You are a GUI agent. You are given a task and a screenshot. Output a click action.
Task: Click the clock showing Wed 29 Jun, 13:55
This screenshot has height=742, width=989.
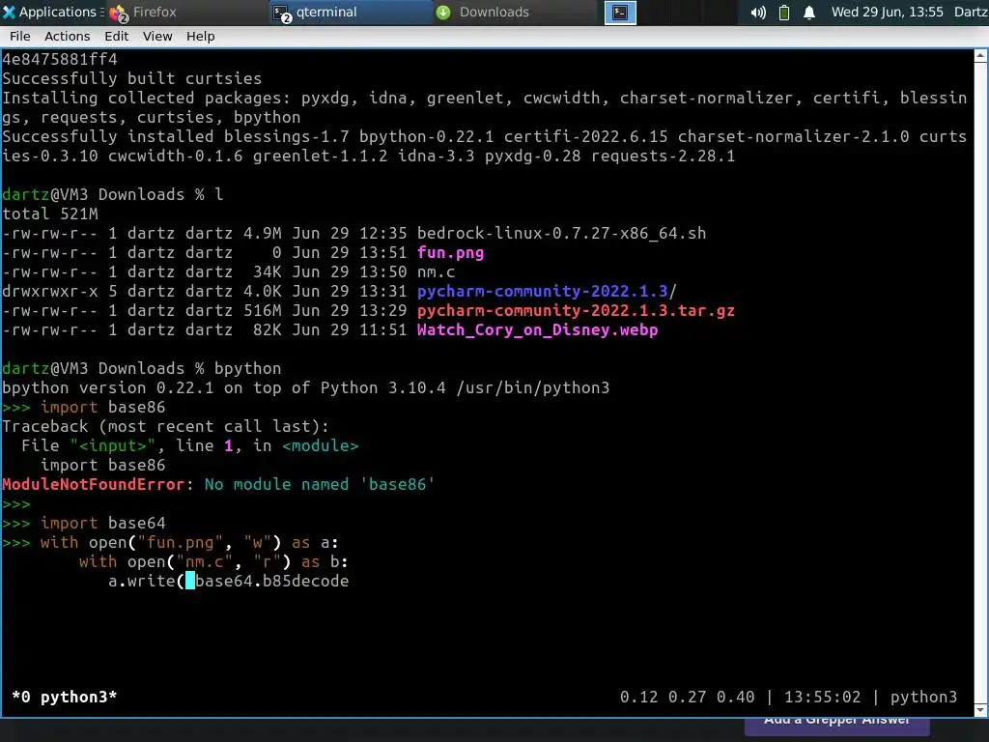(887, 12)
